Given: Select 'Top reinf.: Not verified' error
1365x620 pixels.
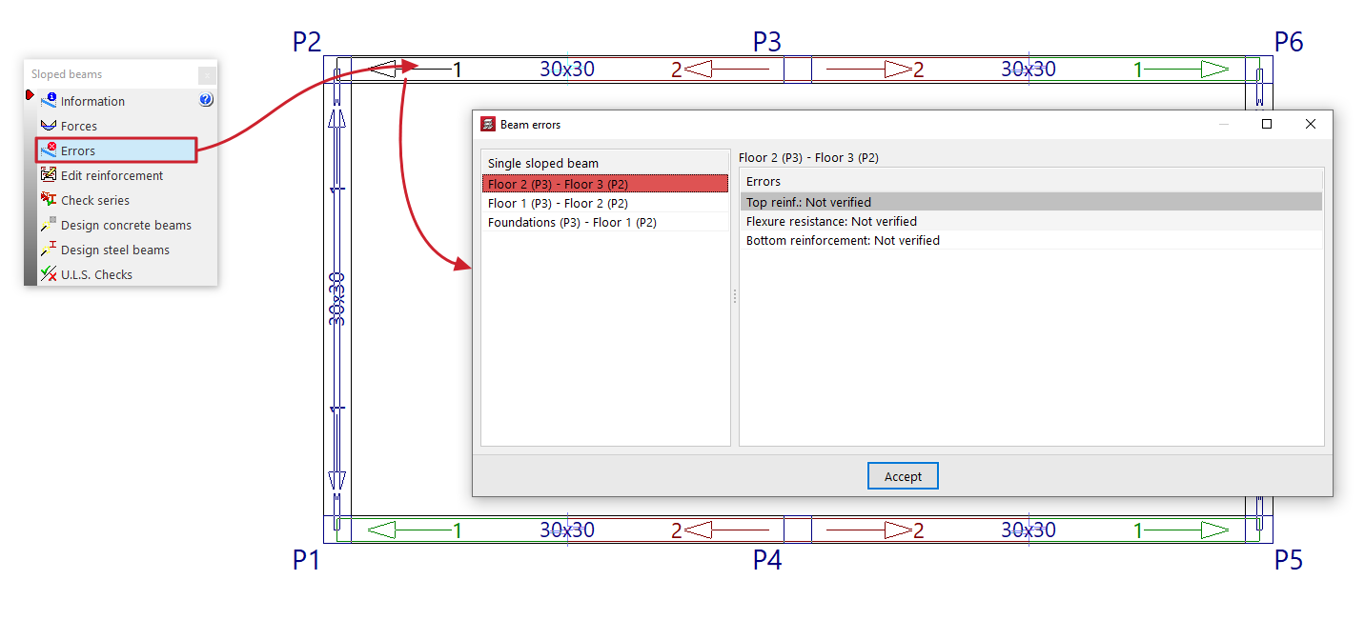Looking at the screenshot, I should point(1031,202).
